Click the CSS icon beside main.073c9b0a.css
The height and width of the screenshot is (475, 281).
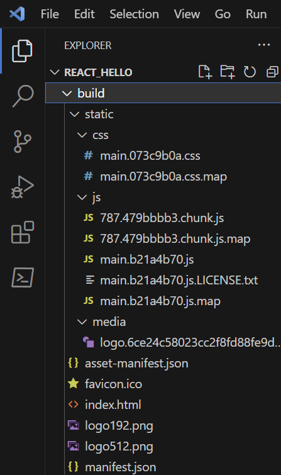coord(88,155)
